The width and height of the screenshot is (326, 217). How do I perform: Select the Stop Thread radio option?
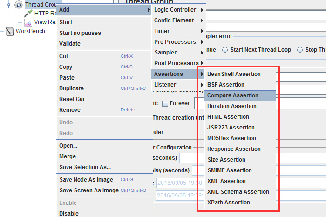coord(299,50)
